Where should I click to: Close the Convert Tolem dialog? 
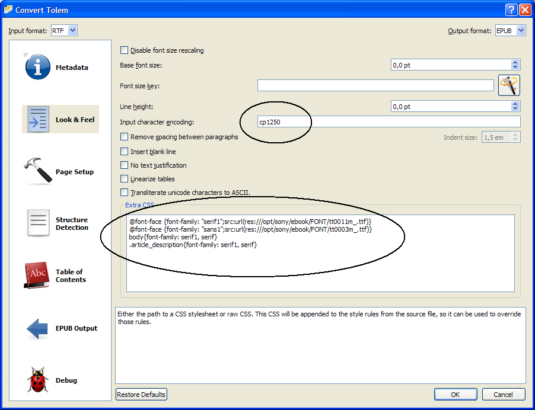525,10
